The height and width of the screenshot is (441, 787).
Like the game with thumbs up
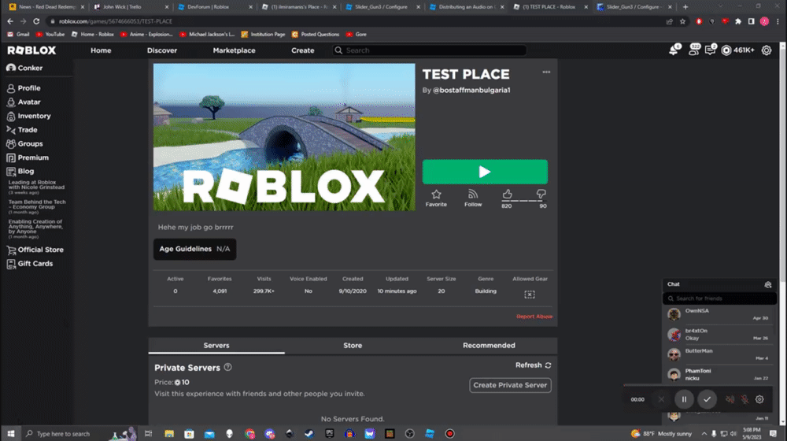tap(507, 195)
